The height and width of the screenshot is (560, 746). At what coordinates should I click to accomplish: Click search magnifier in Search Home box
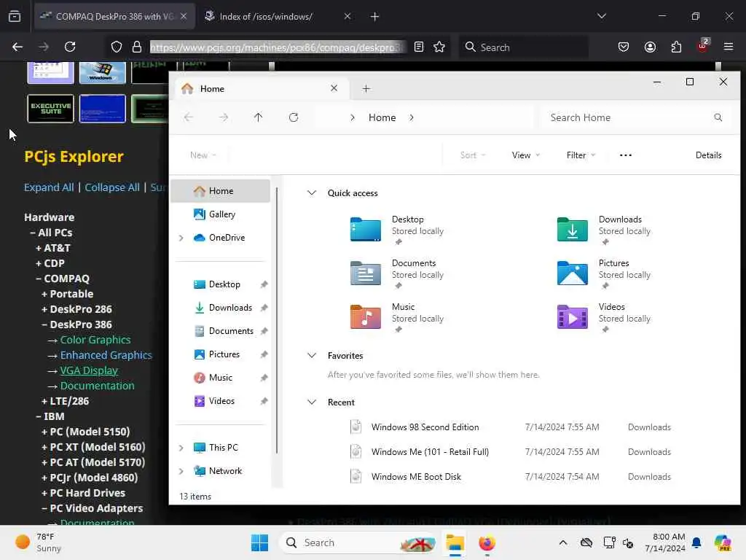pos(718,117)
